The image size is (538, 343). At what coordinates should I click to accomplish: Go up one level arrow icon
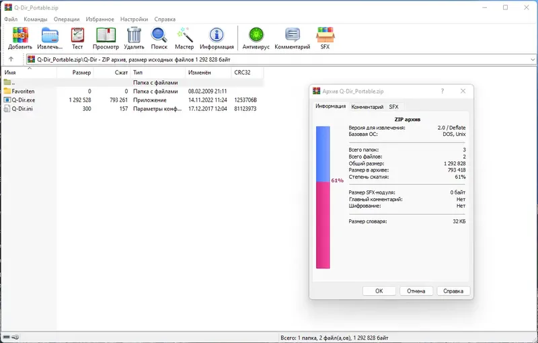(11, 59)
